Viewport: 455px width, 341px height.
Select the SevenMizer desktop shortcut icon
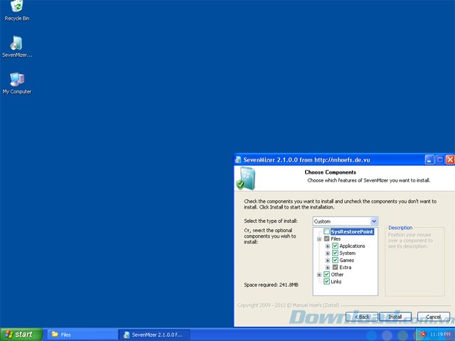(x=17, y=44)
